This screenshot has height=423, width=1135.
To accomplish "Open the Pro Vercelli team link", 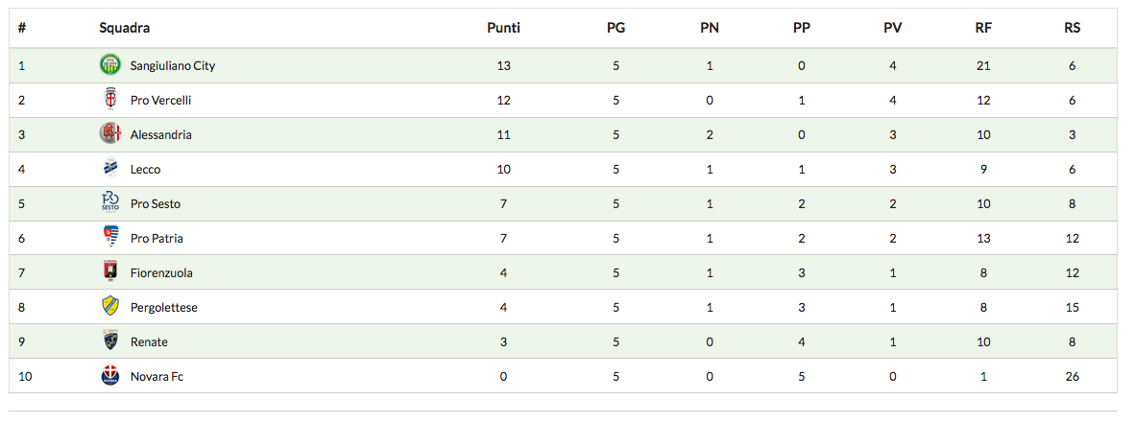I will [161, 101].
